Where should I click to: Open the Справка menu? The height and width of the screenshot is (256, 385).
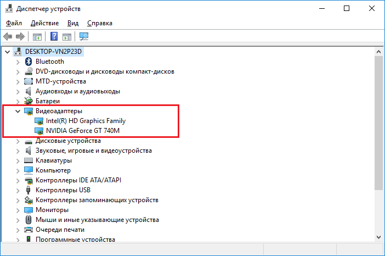coord(100,23)
